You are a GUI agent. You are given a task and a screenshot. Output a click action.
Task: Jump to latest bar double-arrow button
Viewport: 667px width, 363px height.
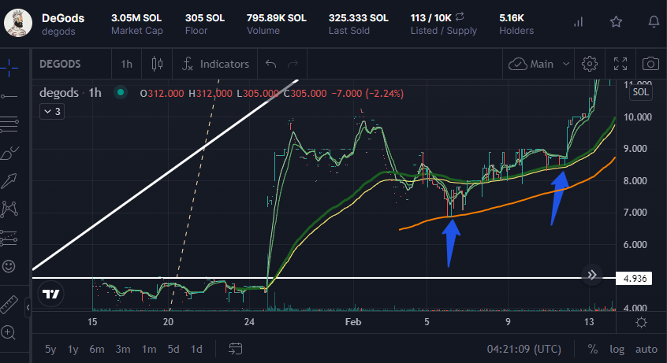click(592, 275)
